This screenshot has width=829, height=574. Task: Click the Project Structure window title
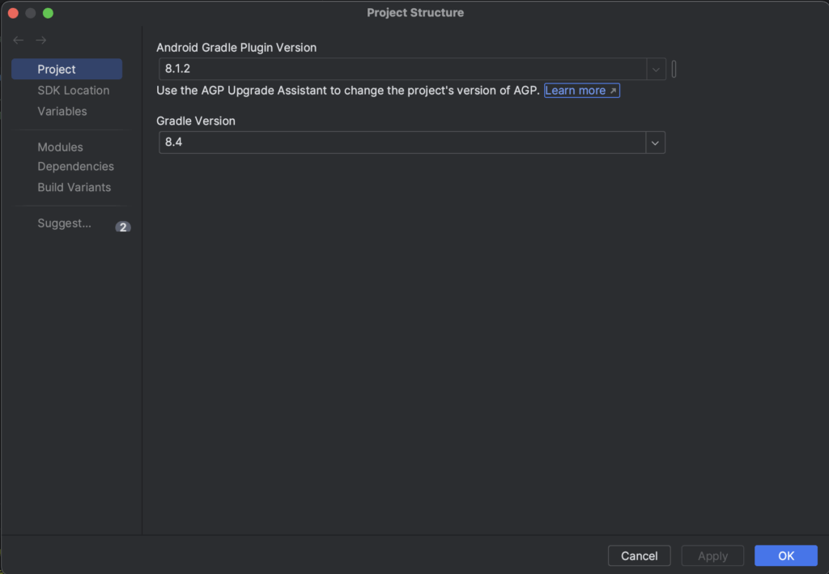[415, 13]
